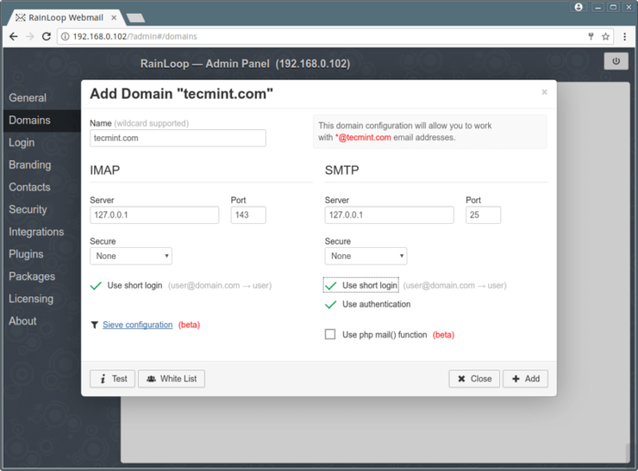This screenshot has height=471, width=638.
Task: Disable SMTP Use authentication
Action: point(330,305)
